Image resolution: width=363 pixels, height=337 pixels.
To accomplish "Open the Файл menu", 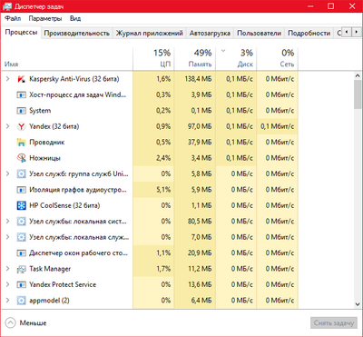I will (x=13, y=19).
